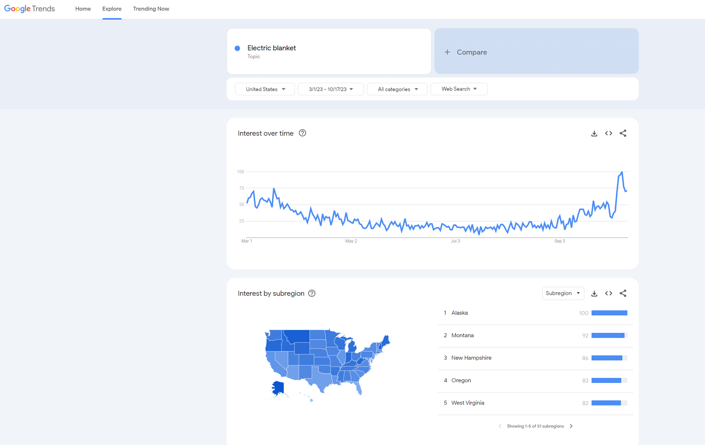Click embed icon for Interest over time

click(608, 133)
